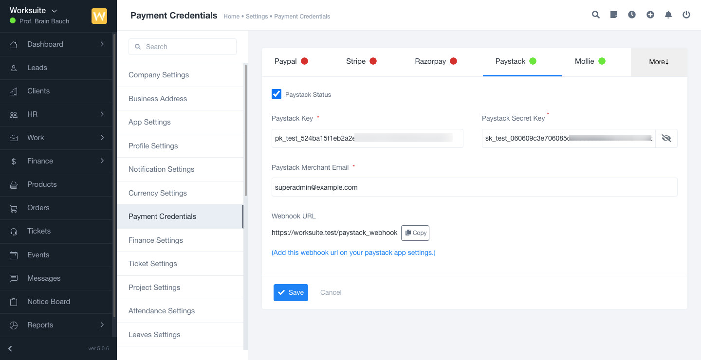
Task: Click the ver 5.0.6 version text
Action: pos(98,348)
